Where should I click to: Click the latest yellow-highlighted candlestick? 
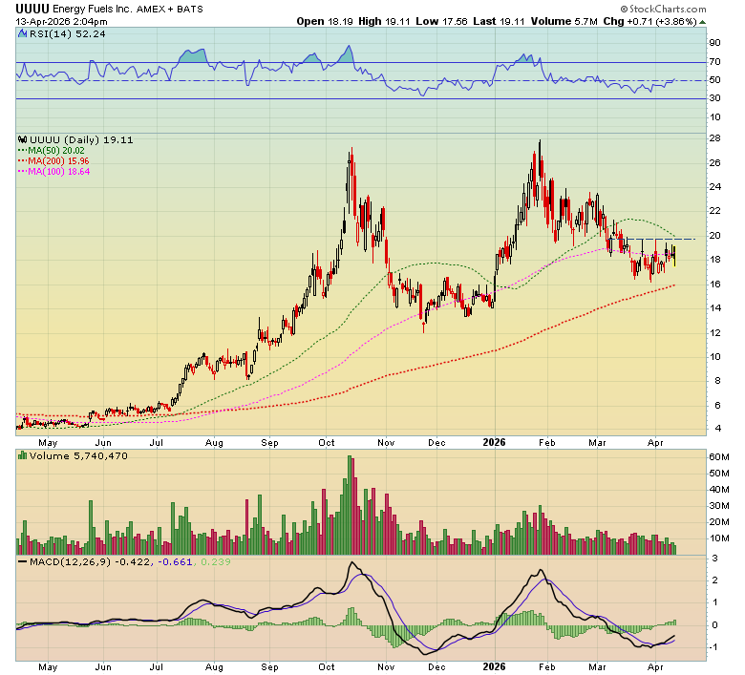674,256
